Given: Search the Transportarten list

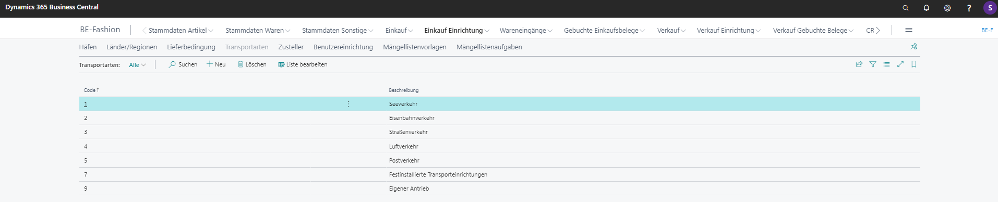Looking at the screenshot, I should coord(183,64).
